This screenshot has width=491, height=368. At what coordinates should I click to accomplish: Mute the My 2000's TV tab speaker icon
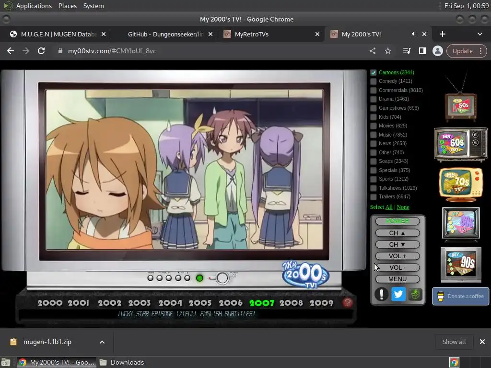tap(414, 34)
